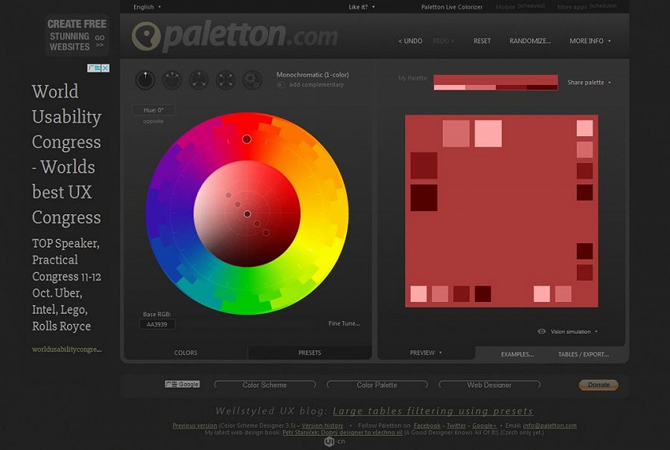Open the Large tables filtering using presets link
Screen dimensions: 670x450
(x=433, y=411)
